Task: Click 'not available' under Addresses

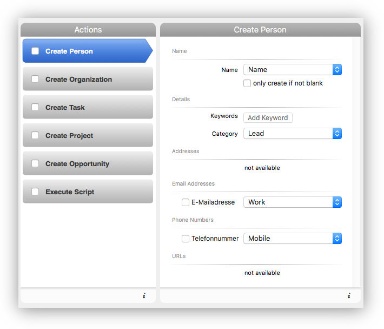Action: click(262, 168)
